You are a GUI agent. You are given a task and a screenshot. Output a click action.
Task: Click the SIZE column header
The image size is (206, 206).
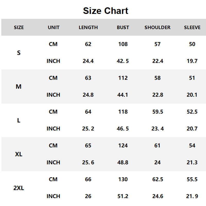pos(19,27)
